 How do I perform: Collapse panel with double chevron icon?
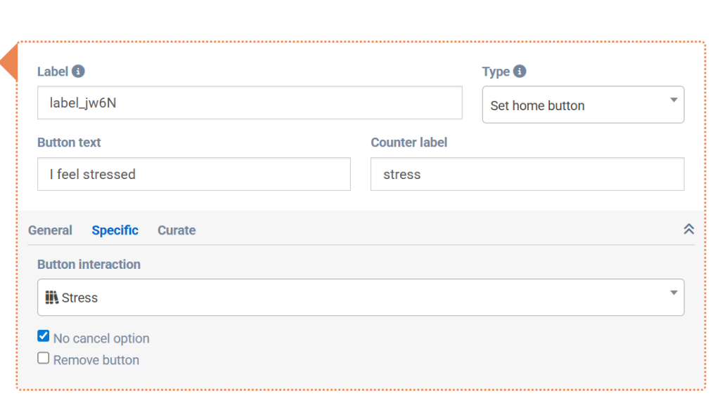(x=688, y=230)
